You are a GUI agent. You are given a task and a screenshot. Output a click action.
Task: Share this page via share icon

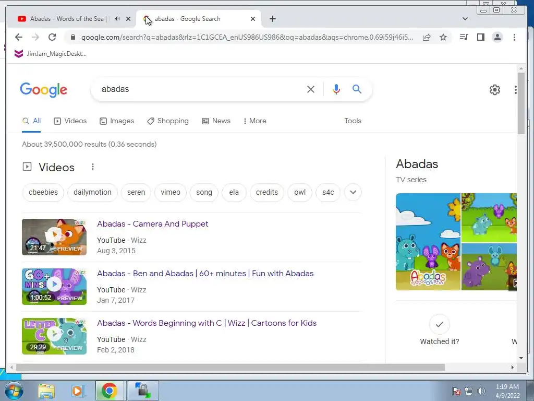tap(427, 37)
